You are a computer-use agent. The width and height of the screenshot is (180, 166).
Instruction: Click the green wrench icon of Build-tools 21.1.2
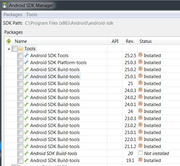tap(26, 146)
